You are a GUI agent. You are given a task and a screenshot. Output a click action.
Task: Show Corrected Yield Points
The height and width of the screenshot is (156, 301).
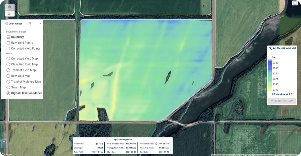[8, 48]
